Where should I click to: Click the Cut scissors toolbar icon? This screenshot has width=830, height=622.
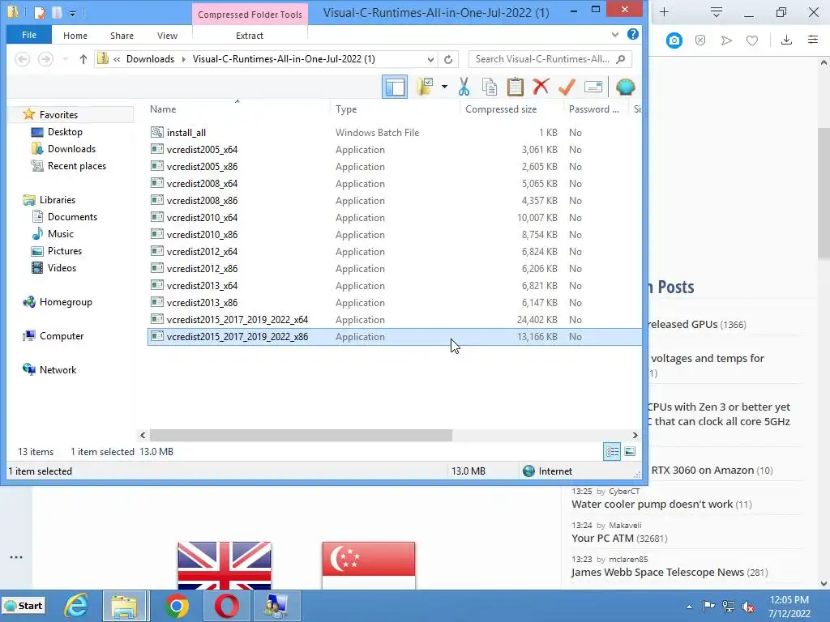point(464,87)
